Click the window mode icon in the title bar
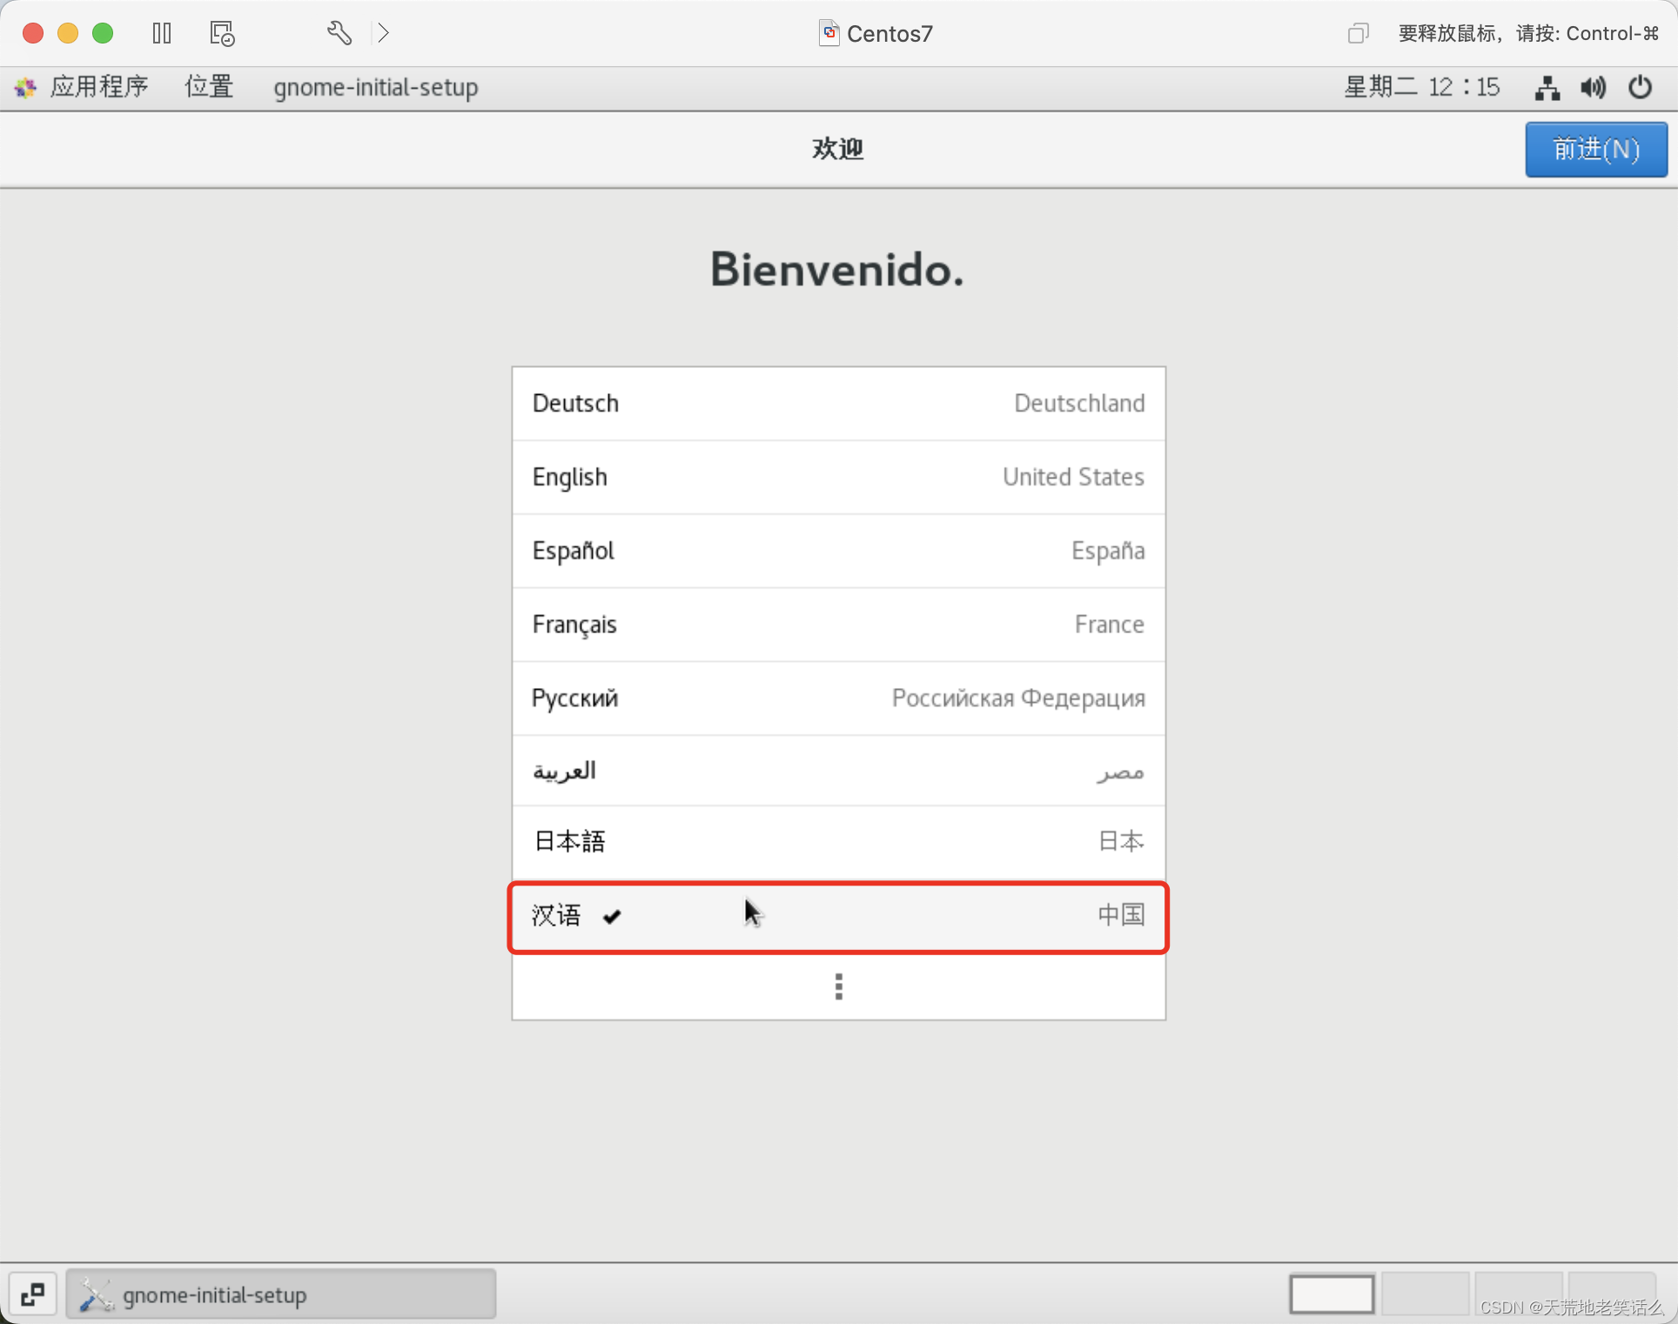The image size is (1678, 1324). [1358, 33]
